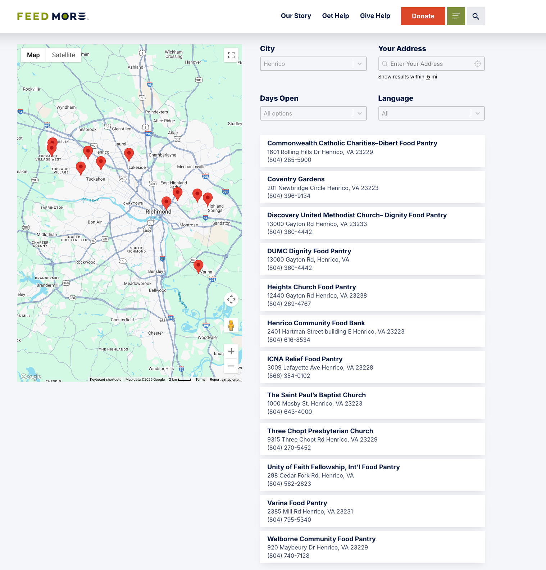Click the Donate button

pyautogui.click(x=423, y=16)
